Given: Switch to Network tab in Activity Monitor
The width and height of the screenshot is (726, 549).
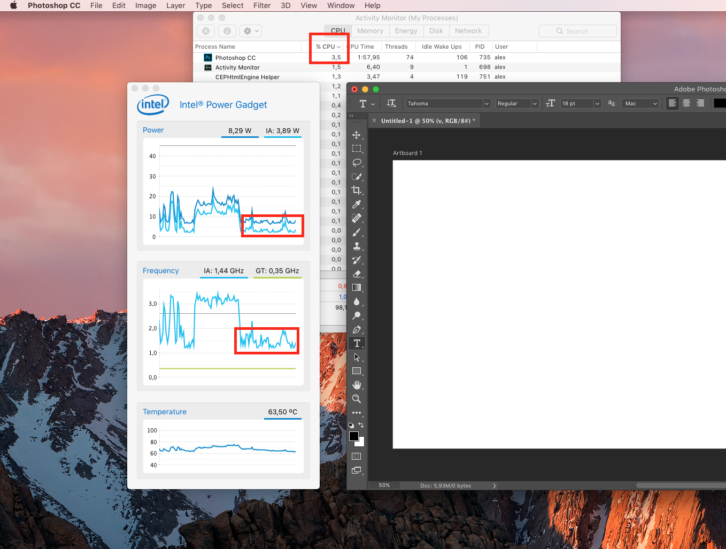Looking at the screenshot, I should coord(468,31).
